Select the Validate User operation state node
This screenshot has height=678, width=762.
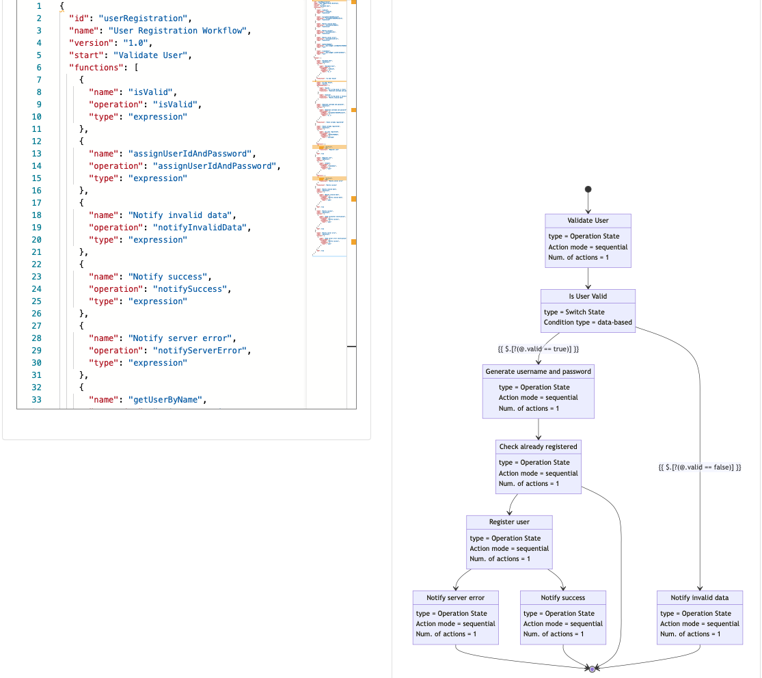coord(588,239)
